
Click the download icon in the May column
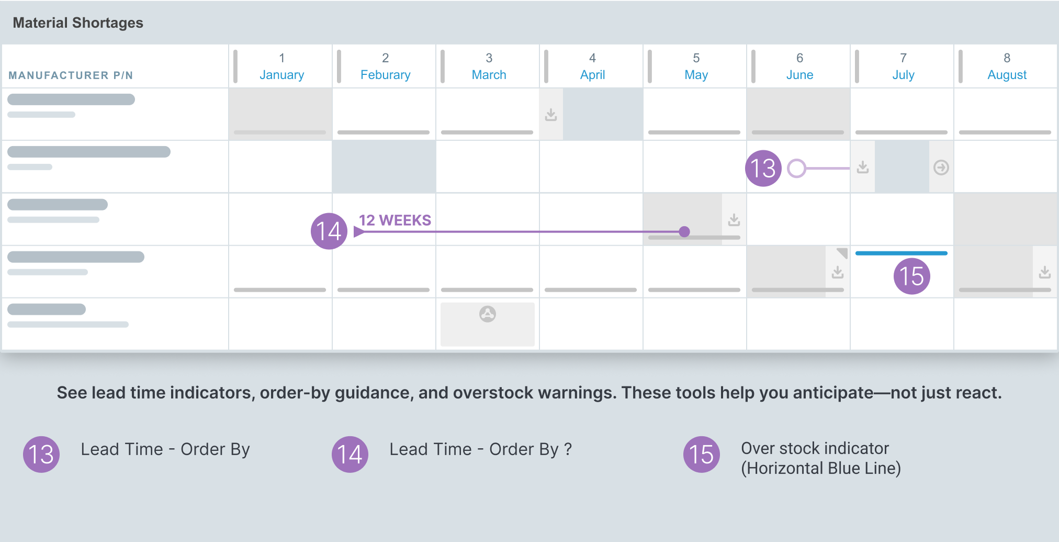click(734, 220)
